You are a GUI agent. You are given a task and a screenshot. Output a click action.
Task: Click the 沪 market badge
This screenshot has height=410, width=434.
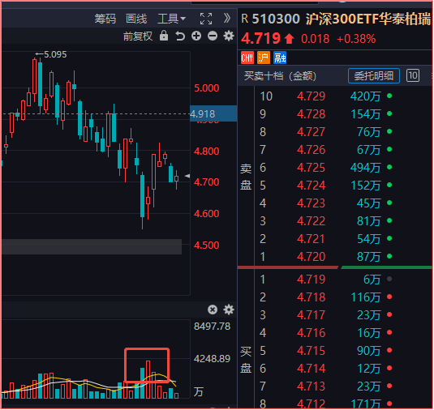pos(264,58)
